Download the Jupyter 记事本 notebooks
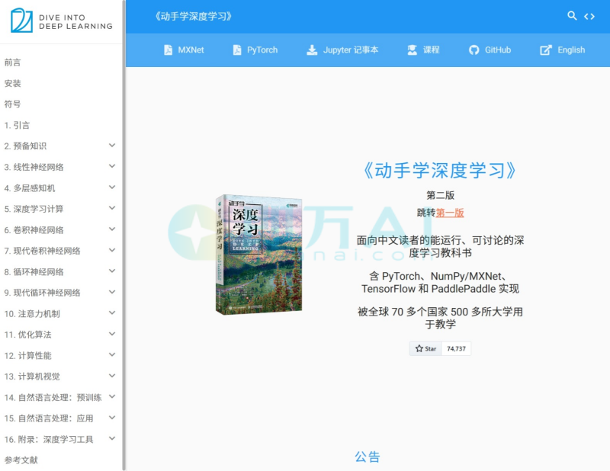 pos(340,50)
